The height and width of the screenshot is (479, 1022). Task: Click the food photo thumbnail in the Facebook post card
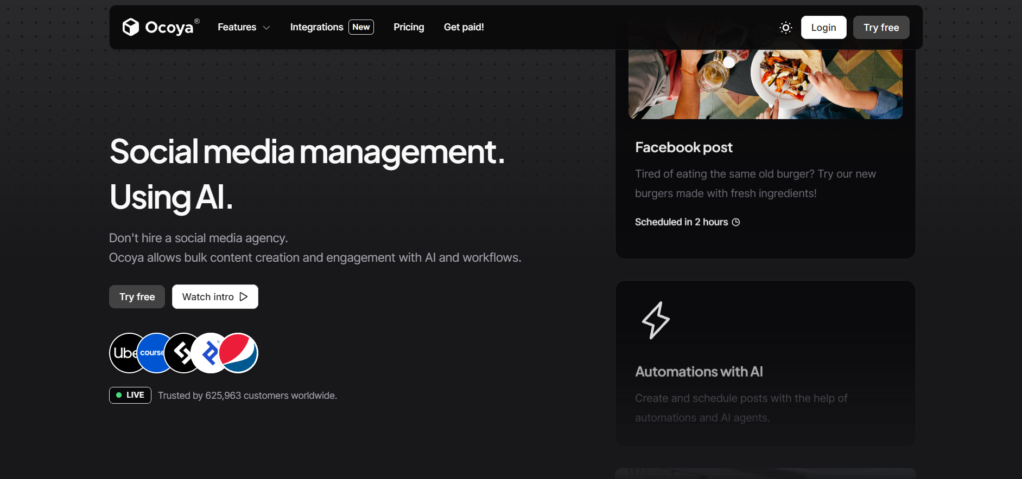pyautogui.click(x=765, y=84)
